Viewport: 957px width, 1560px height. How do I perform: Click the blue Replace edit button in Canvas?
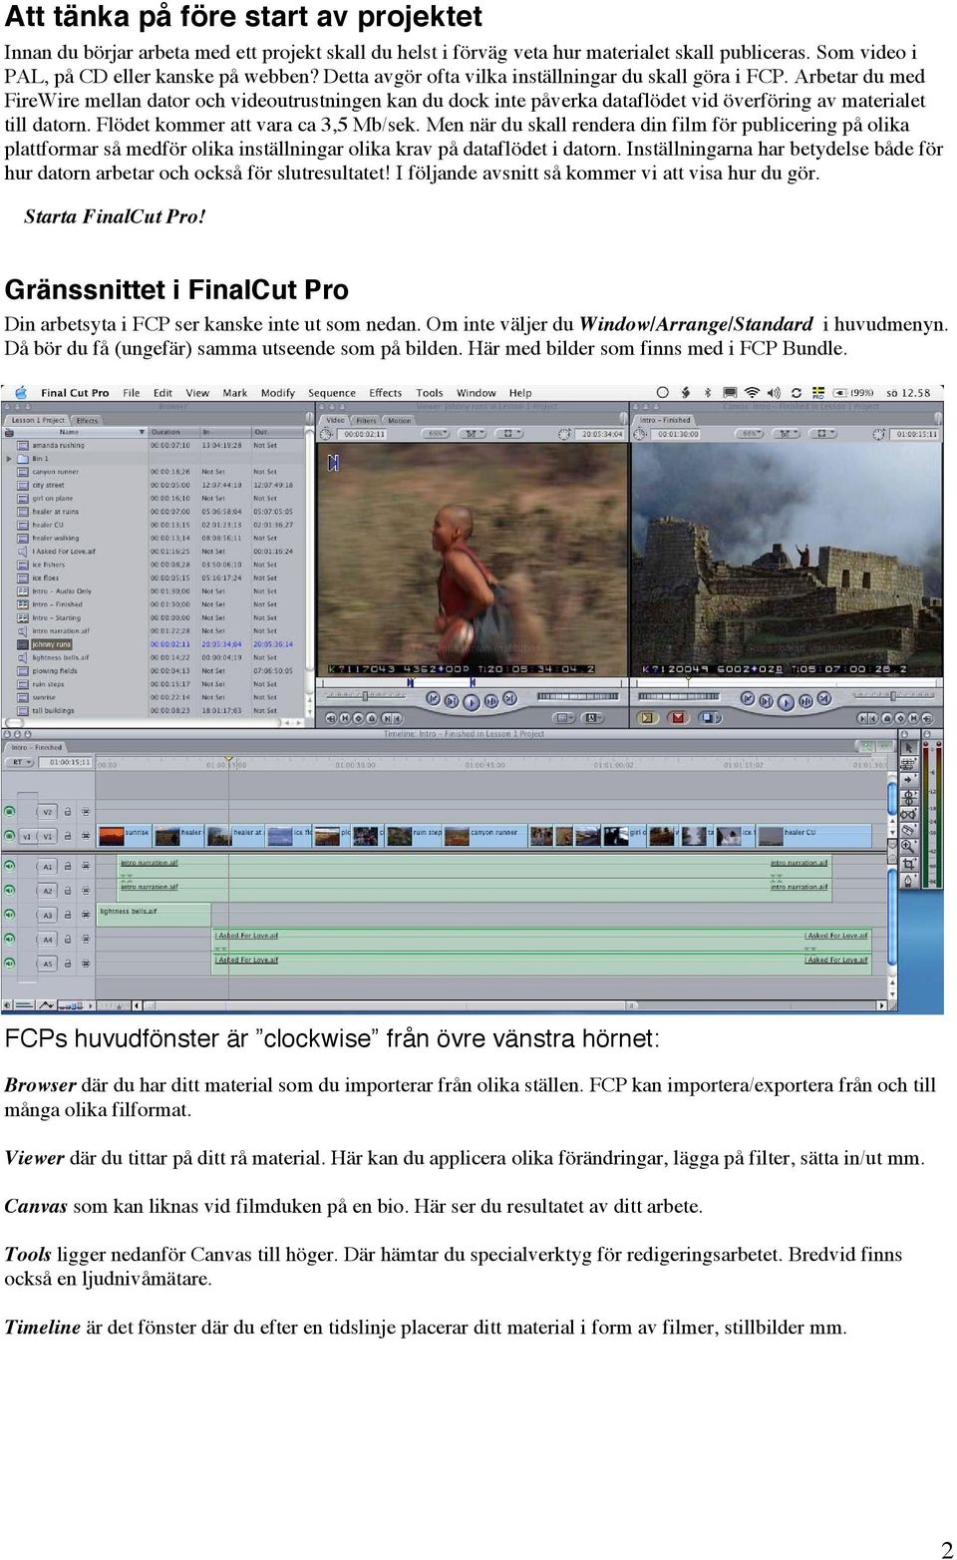(x=708, y=717)
